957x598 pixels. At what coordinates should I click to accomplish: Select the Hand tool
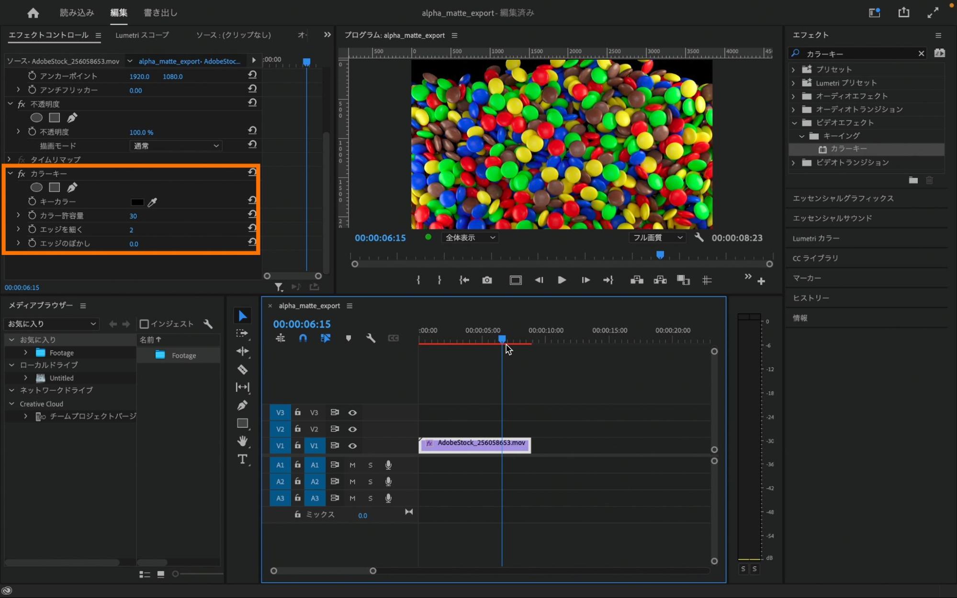(242, 441)
